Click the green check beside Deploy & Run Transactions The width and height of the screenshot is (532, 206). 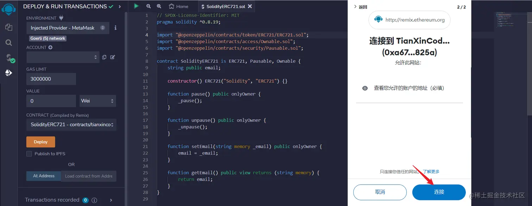click(x=111, y=6)
